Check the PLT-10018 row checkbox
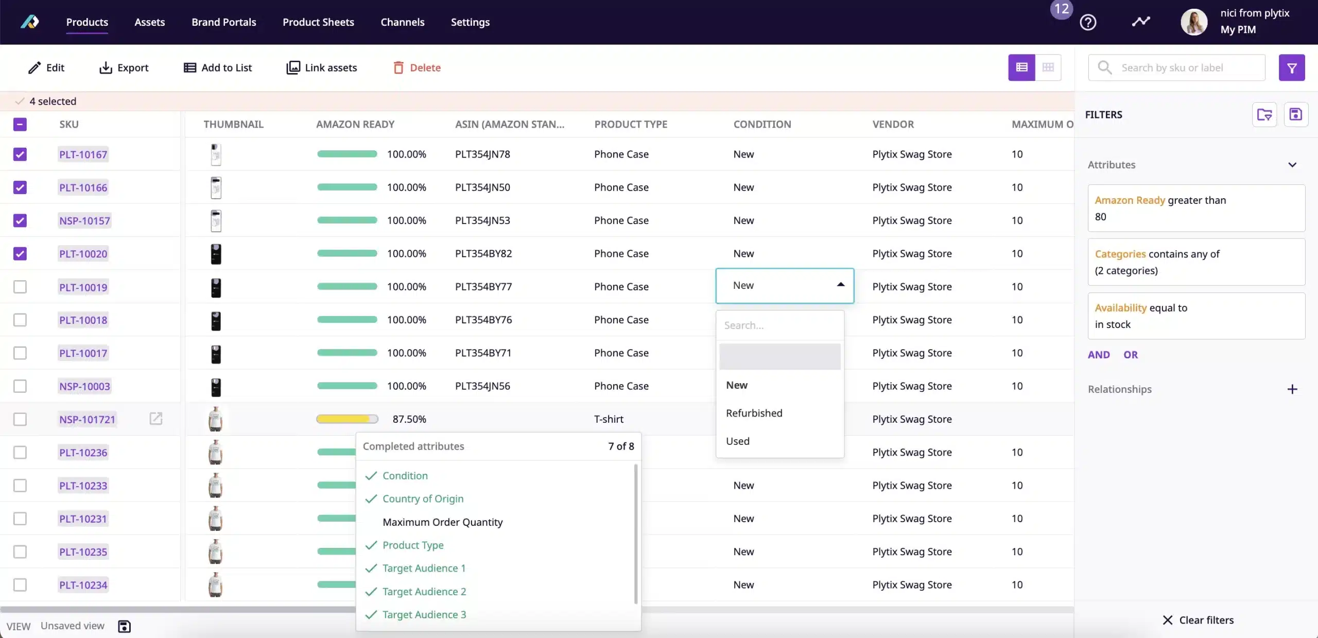The height and width of the screenshot is (638, 1318). (x=20, y=320)
